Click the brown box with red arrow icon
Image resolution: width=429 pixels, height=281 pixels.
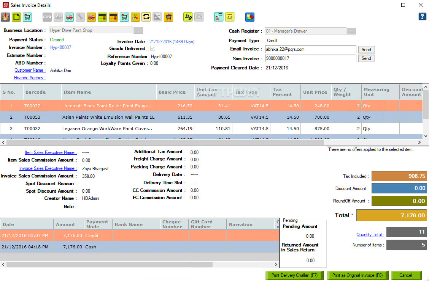[5, 17]
